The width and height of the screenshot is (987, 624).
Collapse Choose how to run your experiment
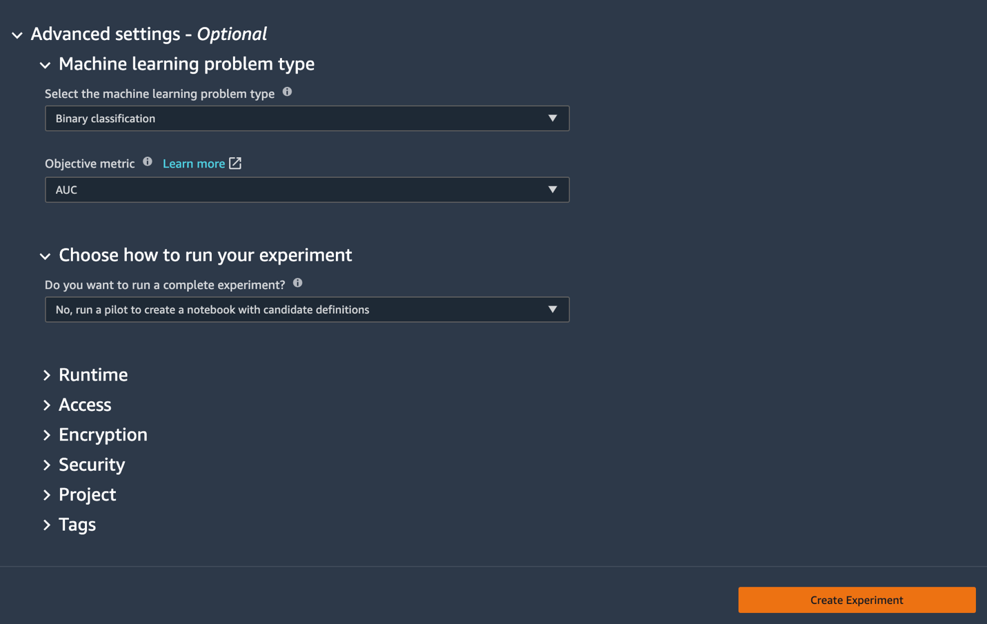click(46, 256)
